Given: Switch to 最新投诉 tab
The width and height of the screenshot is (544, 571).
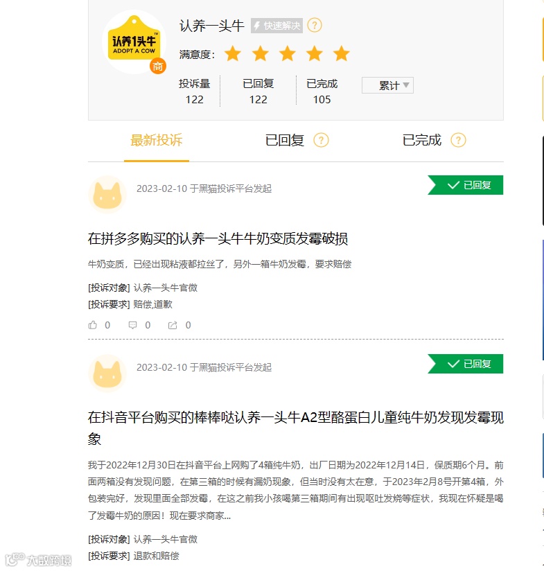Looking at the screenshot, I should click(x=156, y=140).
